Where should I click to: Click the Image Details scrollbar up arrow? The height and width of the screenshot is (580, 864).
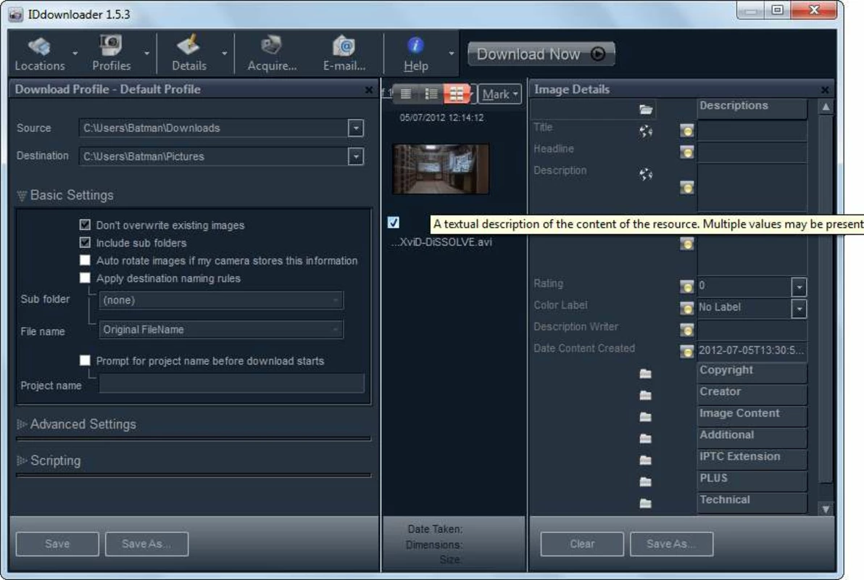(826, 107)
